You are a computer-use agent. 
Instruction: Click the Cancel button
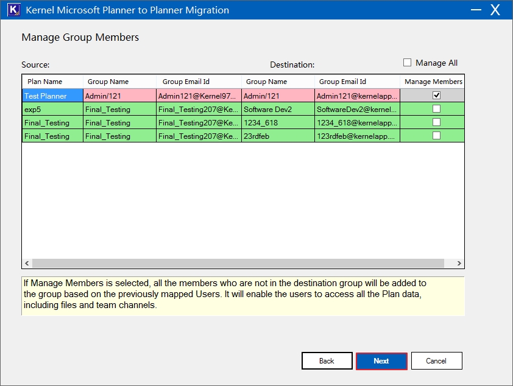tap(436, 361)
